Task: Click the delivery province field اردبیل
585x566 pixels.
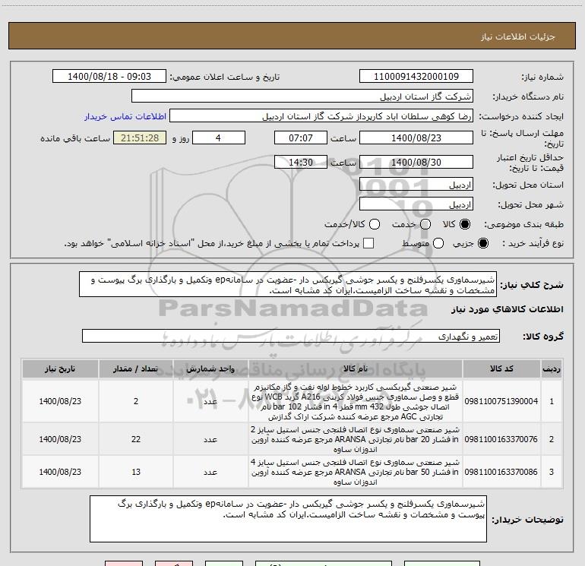Action: [416, 185]
